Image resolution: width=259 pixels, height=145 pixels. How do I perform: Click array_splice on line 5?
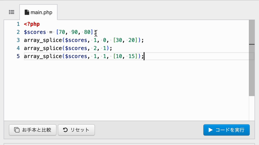click(43, 56)
